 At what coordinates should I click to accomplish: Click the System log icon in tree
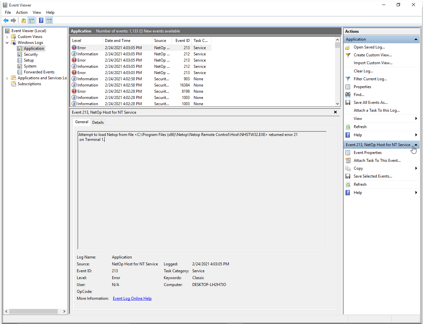[20, 66]
